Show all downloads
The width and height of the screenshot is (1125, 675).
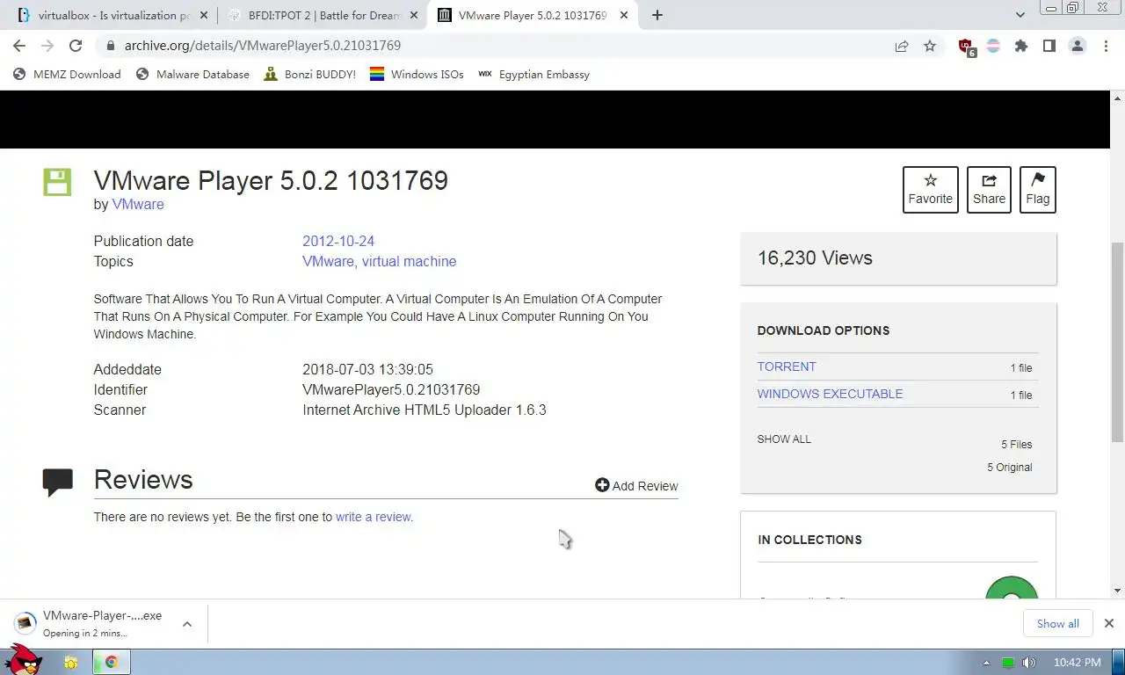1057,623
